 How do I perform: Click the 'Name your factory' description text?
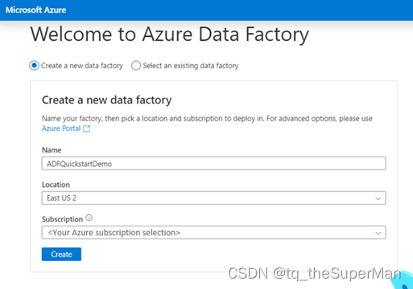coord(207,119)
